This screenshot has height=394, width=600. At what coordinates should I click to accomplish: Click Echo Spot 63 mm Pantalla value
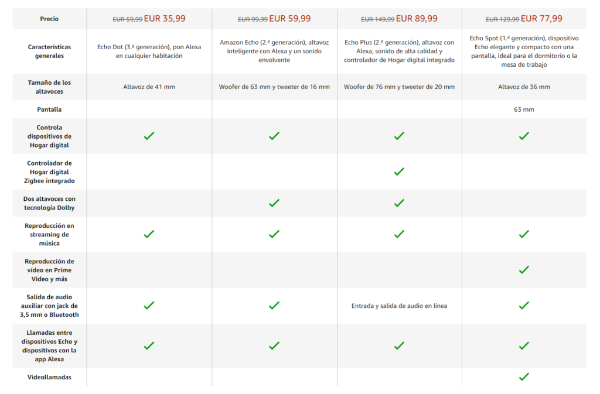tap(524, 109)
